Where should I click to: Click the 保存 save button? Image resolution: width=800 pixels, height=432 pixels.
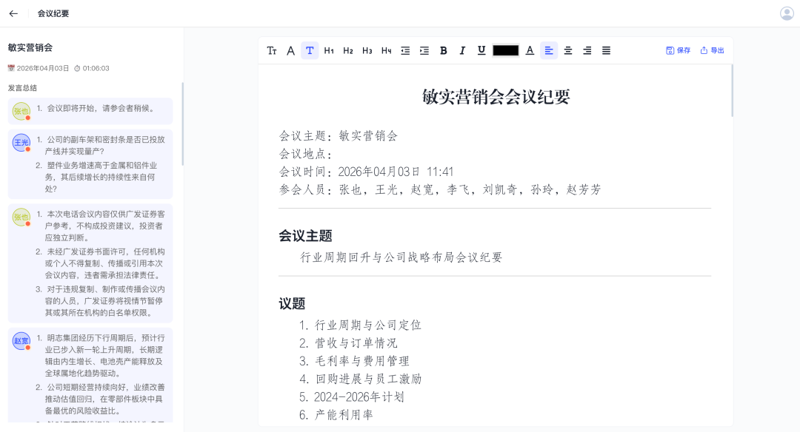point(678,50)
